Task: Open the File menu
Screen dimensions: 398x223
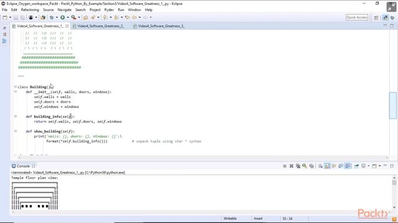Action: point(4,10)
